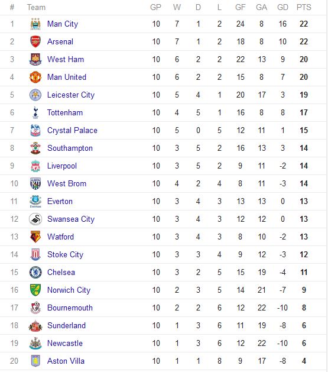Click the Arsenal club crest
Viewport: 328px width, 372px height.
35,42
